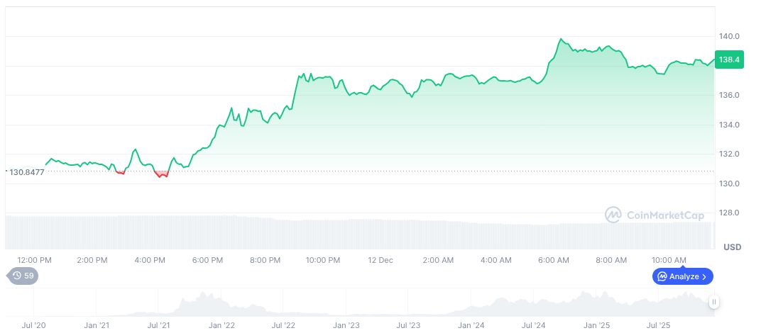
Task: Click the 140.0 price axis label
Action: [x=729, y=36]
